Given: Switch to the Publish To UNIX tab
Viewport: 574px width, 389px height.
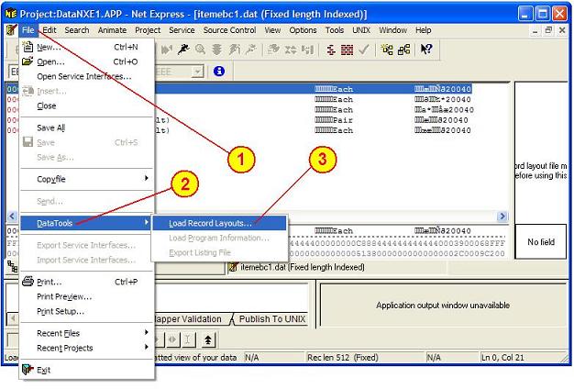Looking at the screenshot, I should point(271,319).
